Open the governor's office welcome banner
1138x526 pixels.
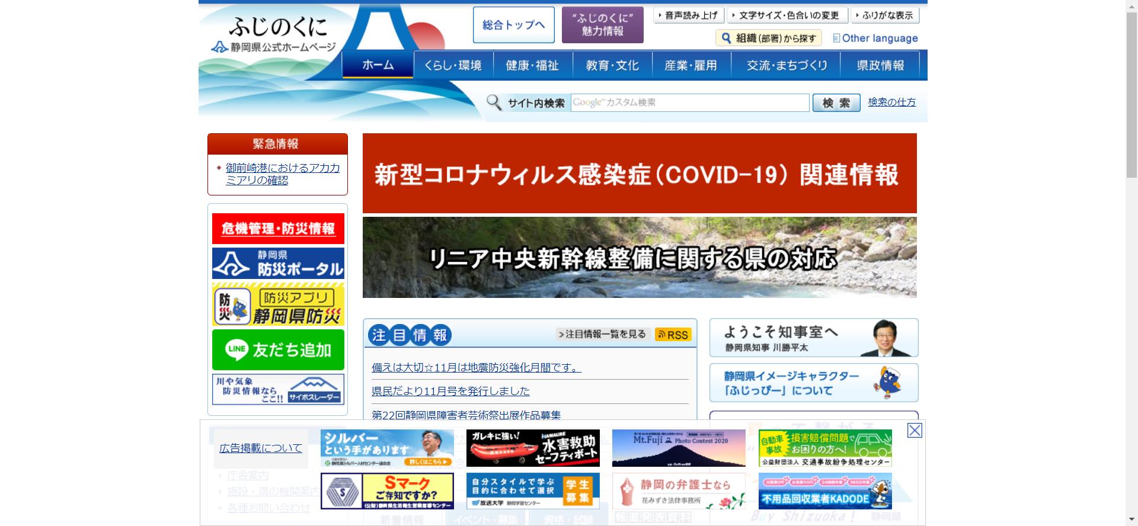point(813,338)
